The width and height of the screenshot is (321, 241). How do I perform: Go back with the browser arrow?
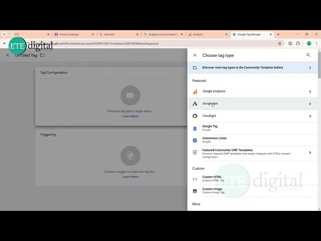coord(5,44)
